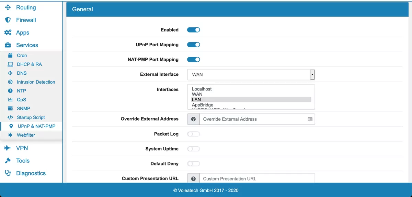The image size is (412, 197).
Task: Click the Intrusion Detection target icon
Action: click(10, 82)
